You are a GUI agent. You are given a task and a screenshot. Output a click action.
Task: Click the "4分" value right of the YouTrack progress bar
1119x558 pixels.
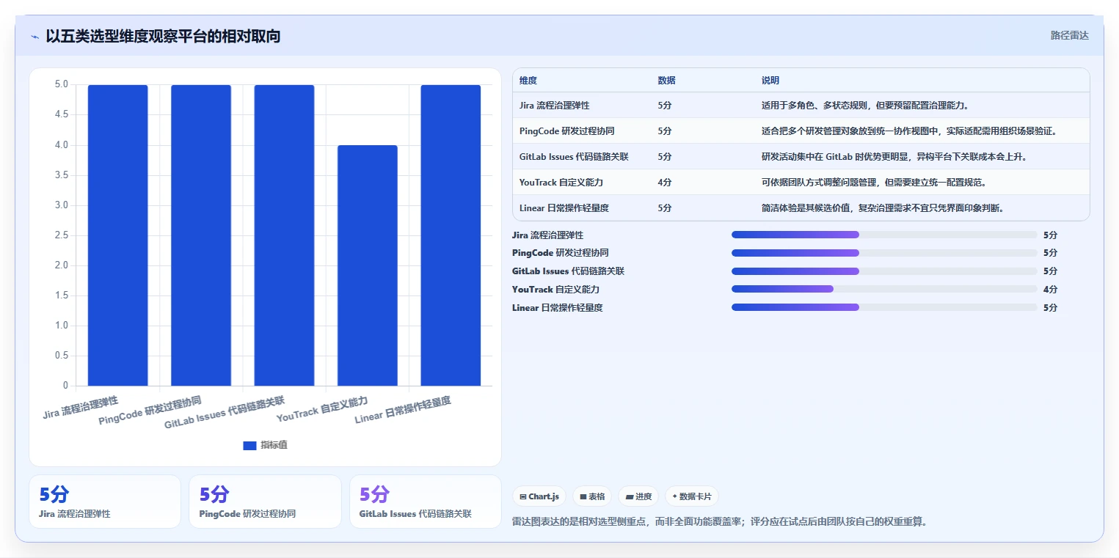pyautogui.click(x=1051, y=290)
